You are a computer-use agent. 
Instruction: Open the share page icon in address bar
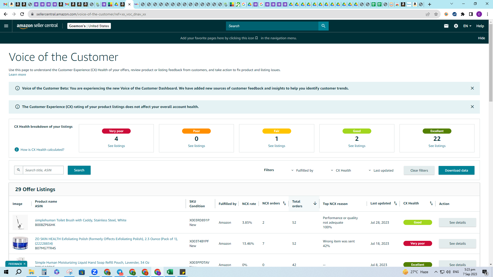428,14
